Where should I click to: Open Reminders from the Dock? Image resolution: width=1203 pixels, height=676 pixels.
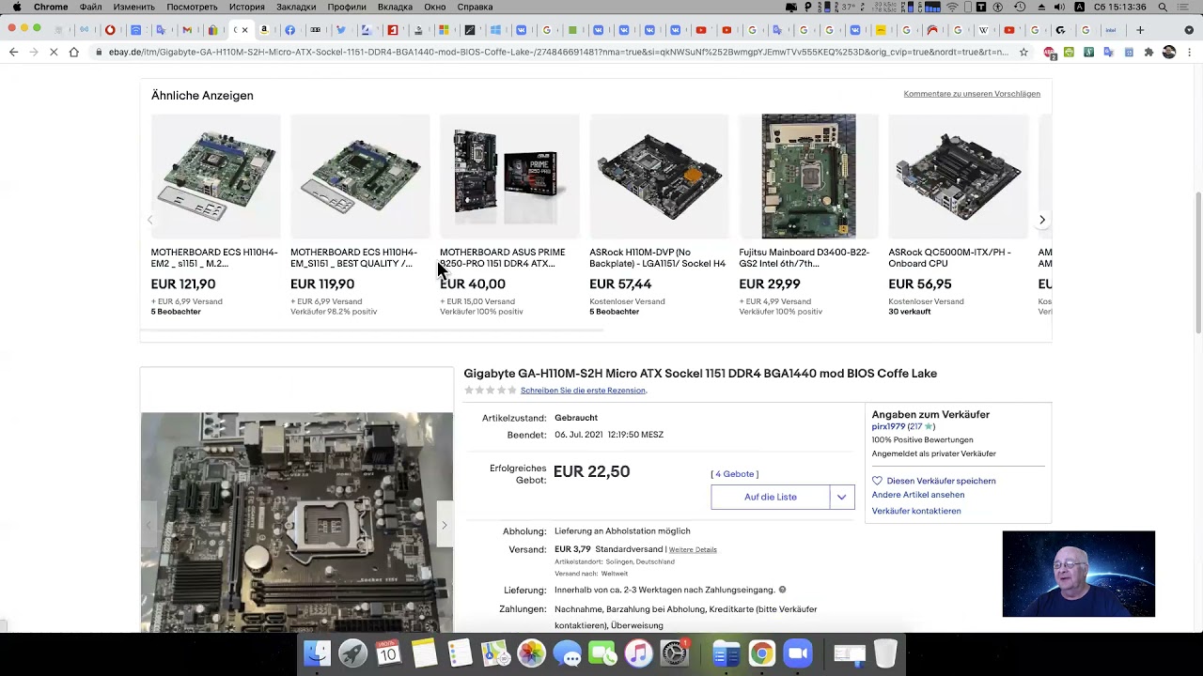(460, 653)
